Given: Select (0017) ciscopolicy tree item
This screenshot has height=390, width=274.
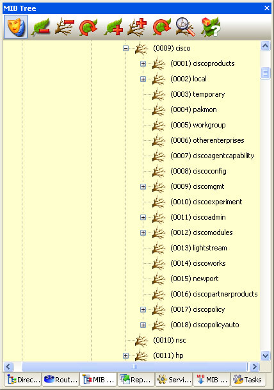Looking at the screenshot, I should pos(198,310).
